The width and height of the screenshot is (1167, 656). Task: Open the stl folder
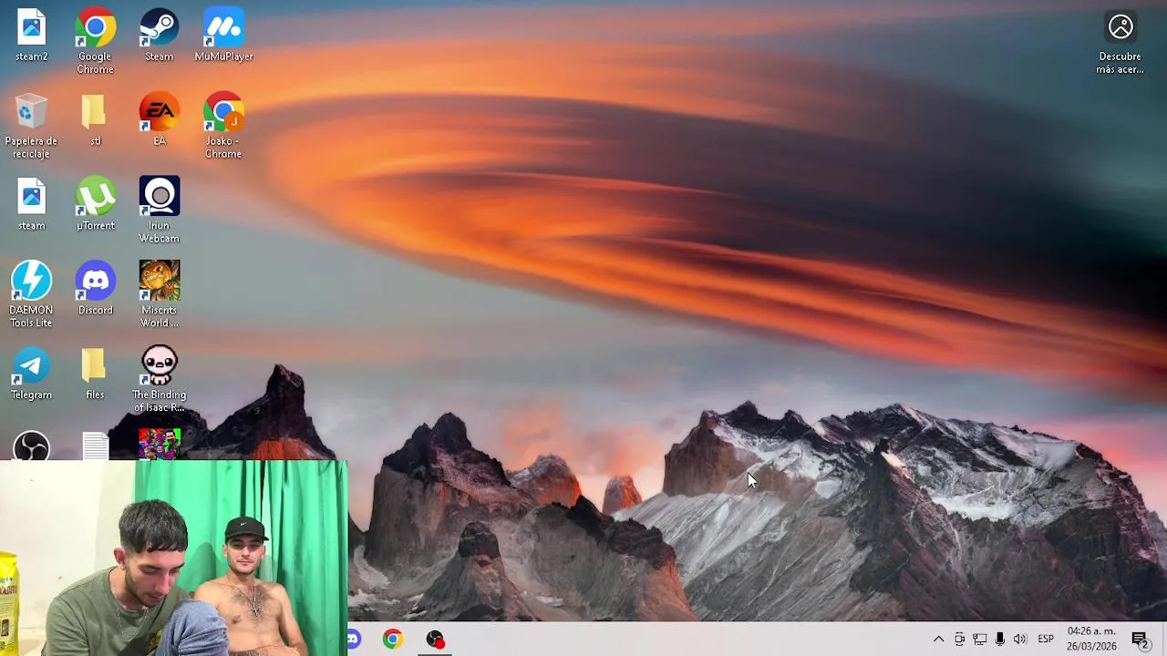[x=95, y=119]
